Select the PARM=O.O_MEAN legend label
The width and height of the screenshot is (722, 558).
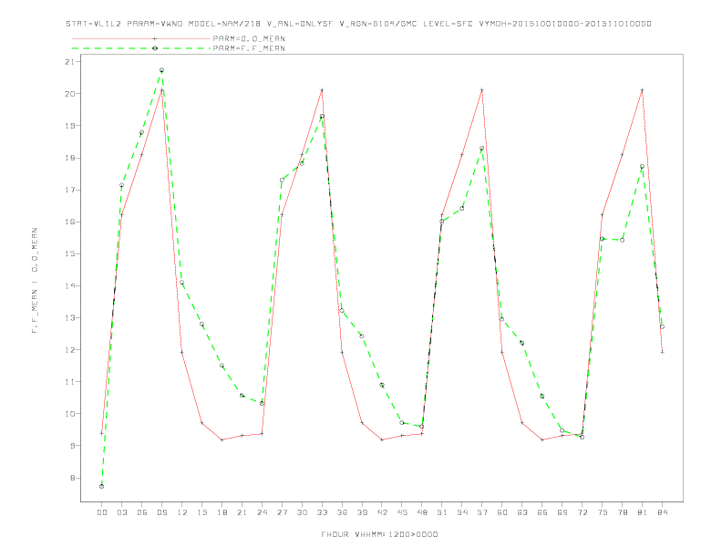(x=249, y=38)
